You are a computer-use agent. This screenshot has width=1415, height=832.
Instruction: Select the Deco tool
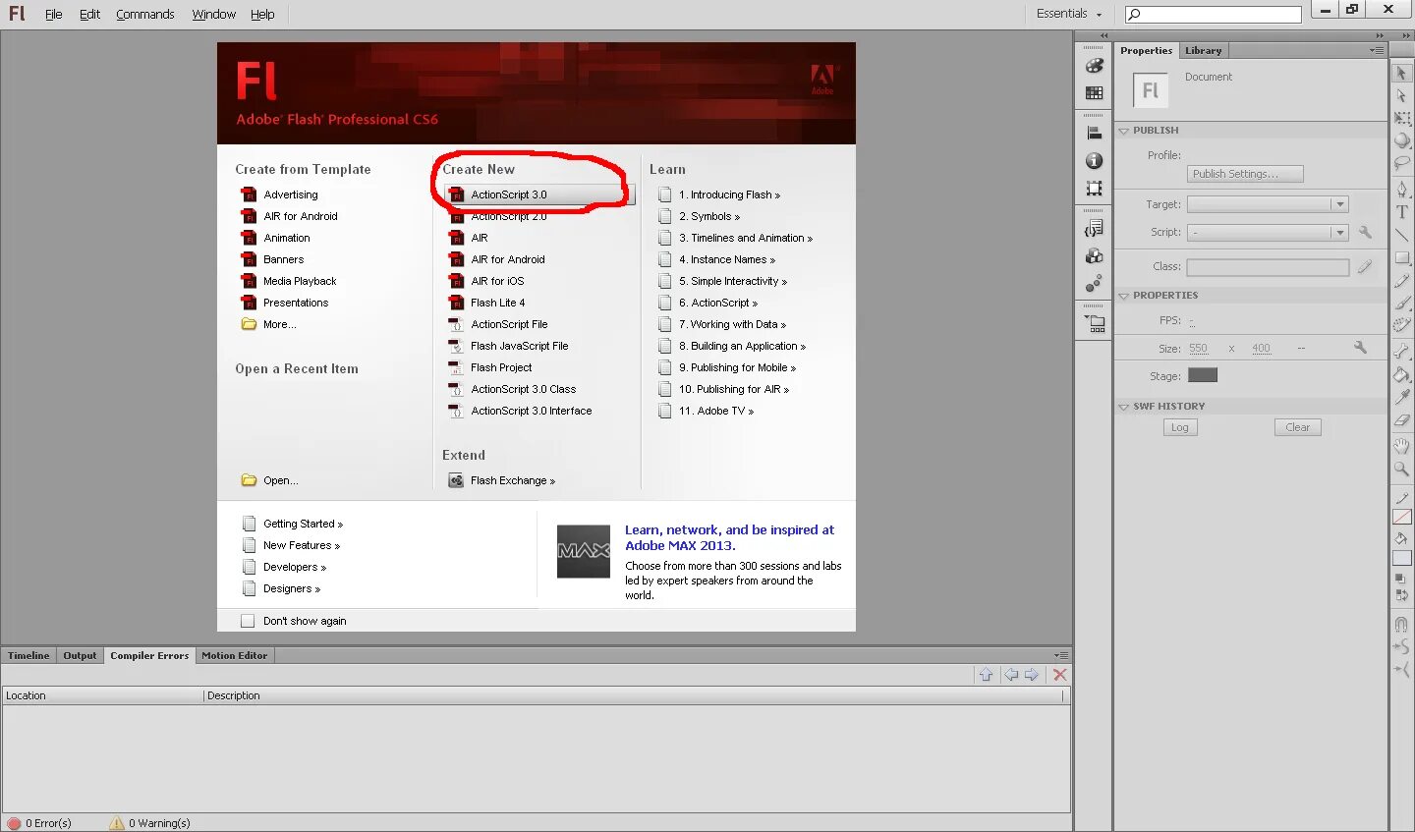pos(1402,325)
